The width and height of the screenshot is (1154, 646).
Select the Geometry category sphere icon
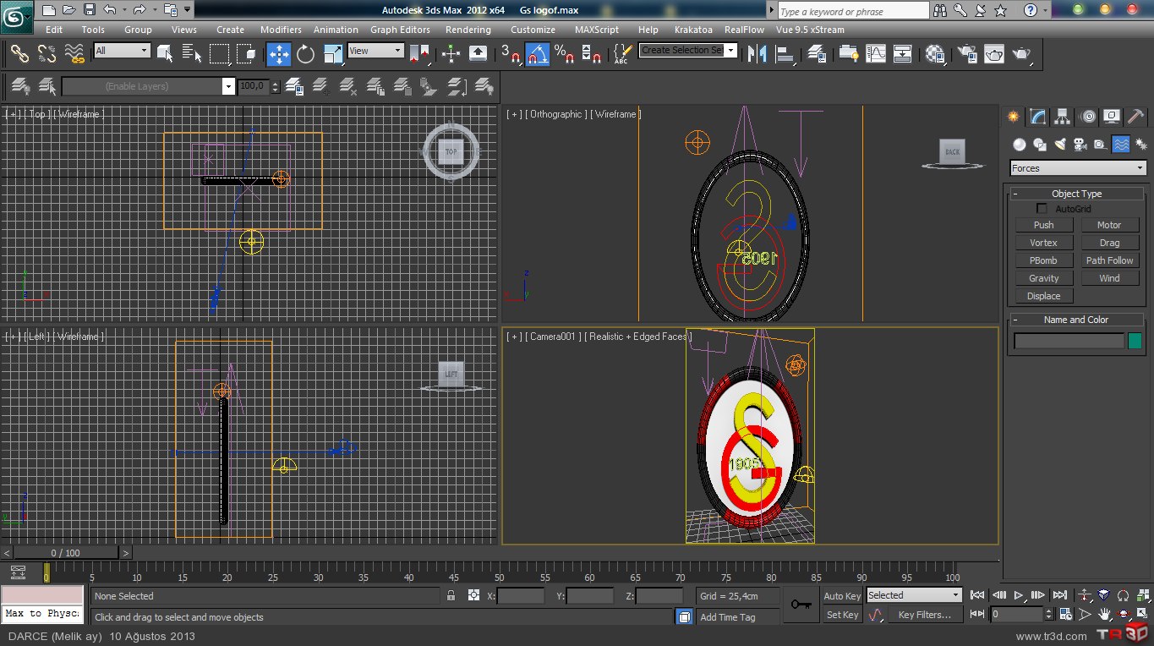1020,145
